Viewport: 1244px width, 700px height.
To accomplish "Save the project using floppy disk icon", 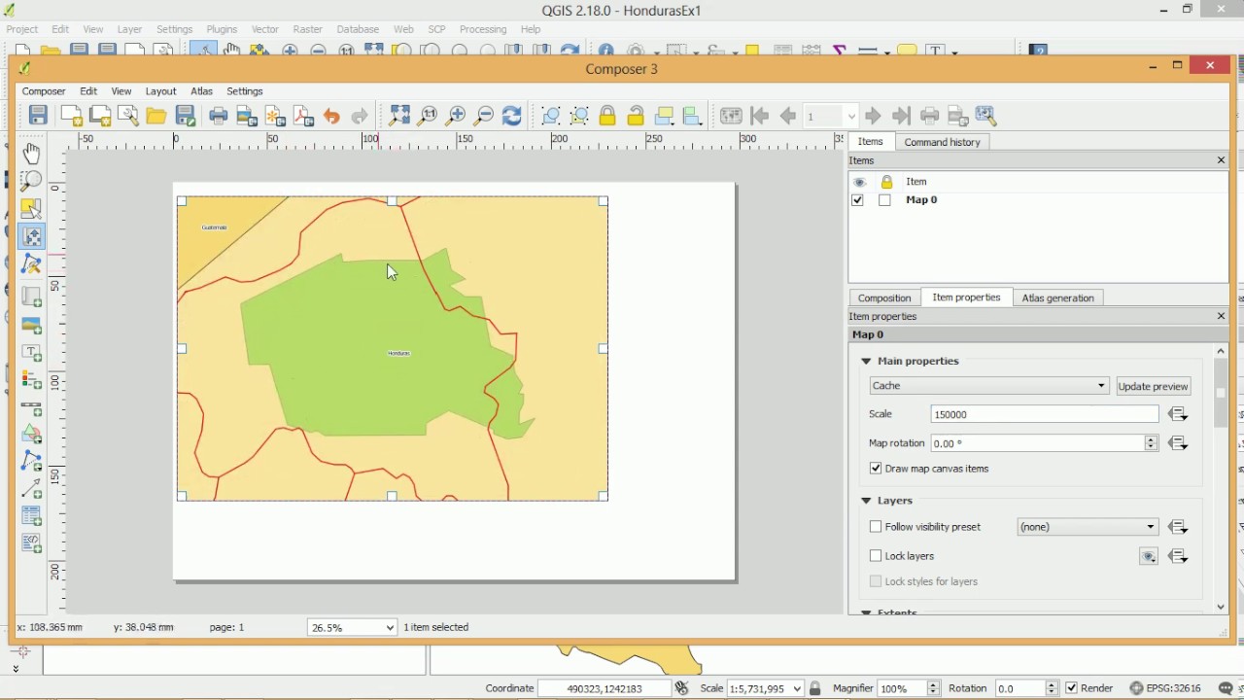I will click(38, 116).
